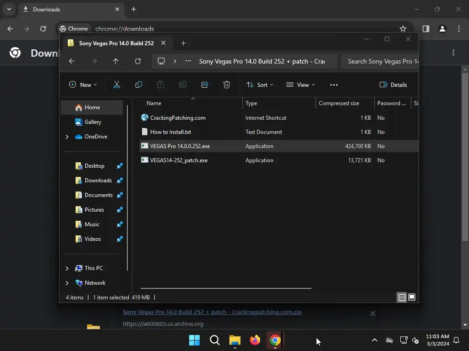Click the Paste clipboard icon
The width and height of the screenshot is (469, 351).
[x=161, y=85]
